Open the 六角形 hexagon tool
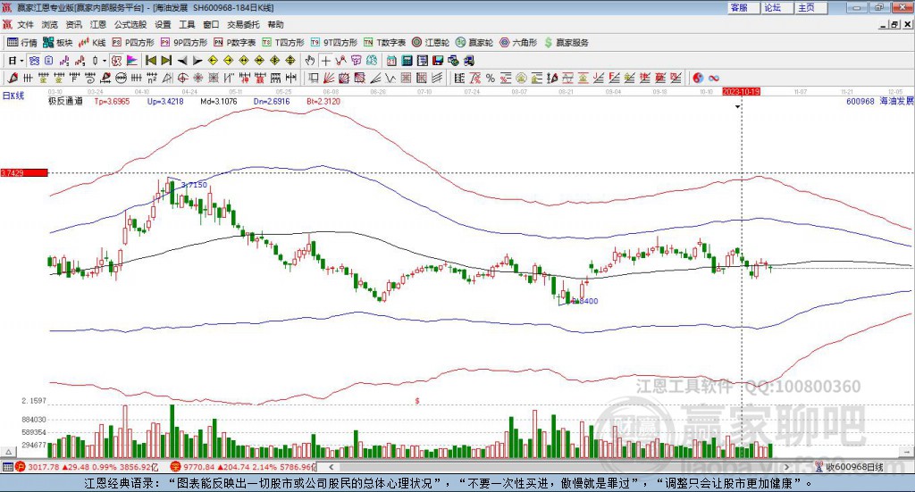Viewport: 915px width, 492px height. [518, 42]
